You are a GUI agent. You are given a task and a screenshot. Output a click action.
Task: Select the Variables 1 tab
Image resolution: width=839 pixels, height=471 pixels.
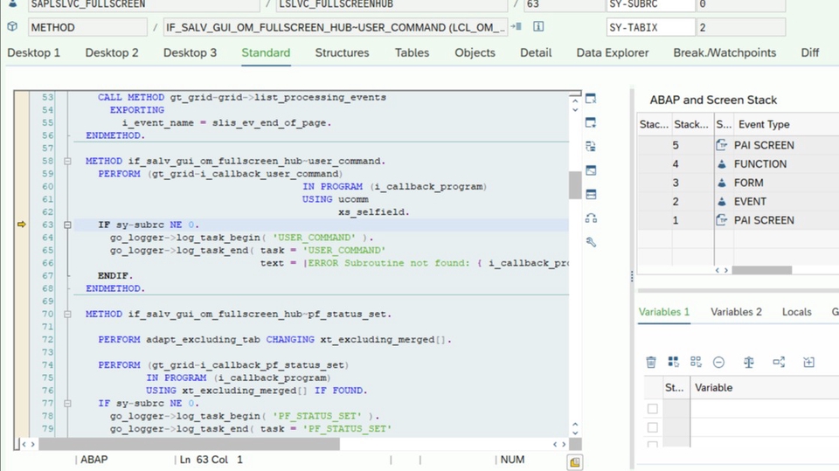(664, 311)
